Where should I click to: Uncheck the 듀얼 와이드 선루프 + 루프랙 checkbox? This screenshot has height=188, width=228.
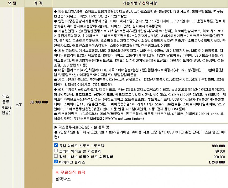(56, 145)
